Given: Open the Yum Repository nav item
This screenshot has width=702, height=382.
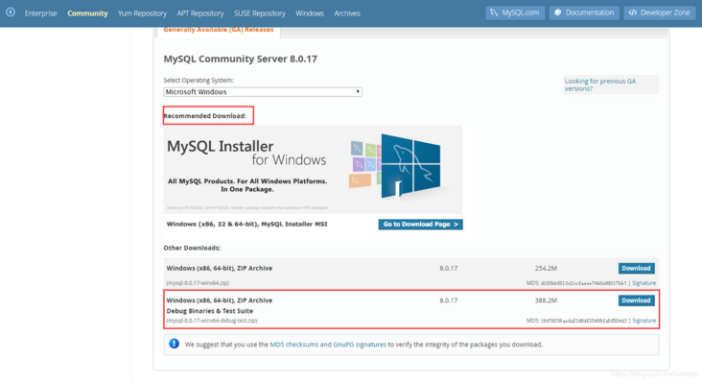Looking at the screenshot, I should pyautogui.click(x=142, y=13).
